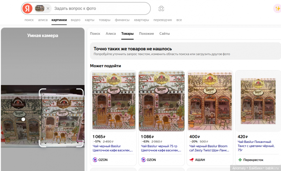This screenshot has height=171, width=281.
Task: Click the Ашан store logo icon
Action: tap(192, 160)
